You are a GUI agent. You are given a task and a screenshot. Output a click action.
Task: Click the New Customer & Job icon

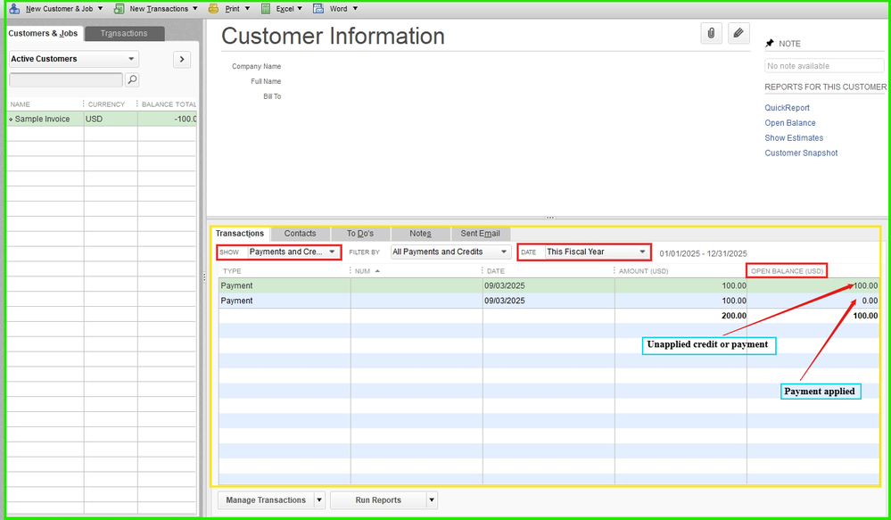click(x=14, y=9)
